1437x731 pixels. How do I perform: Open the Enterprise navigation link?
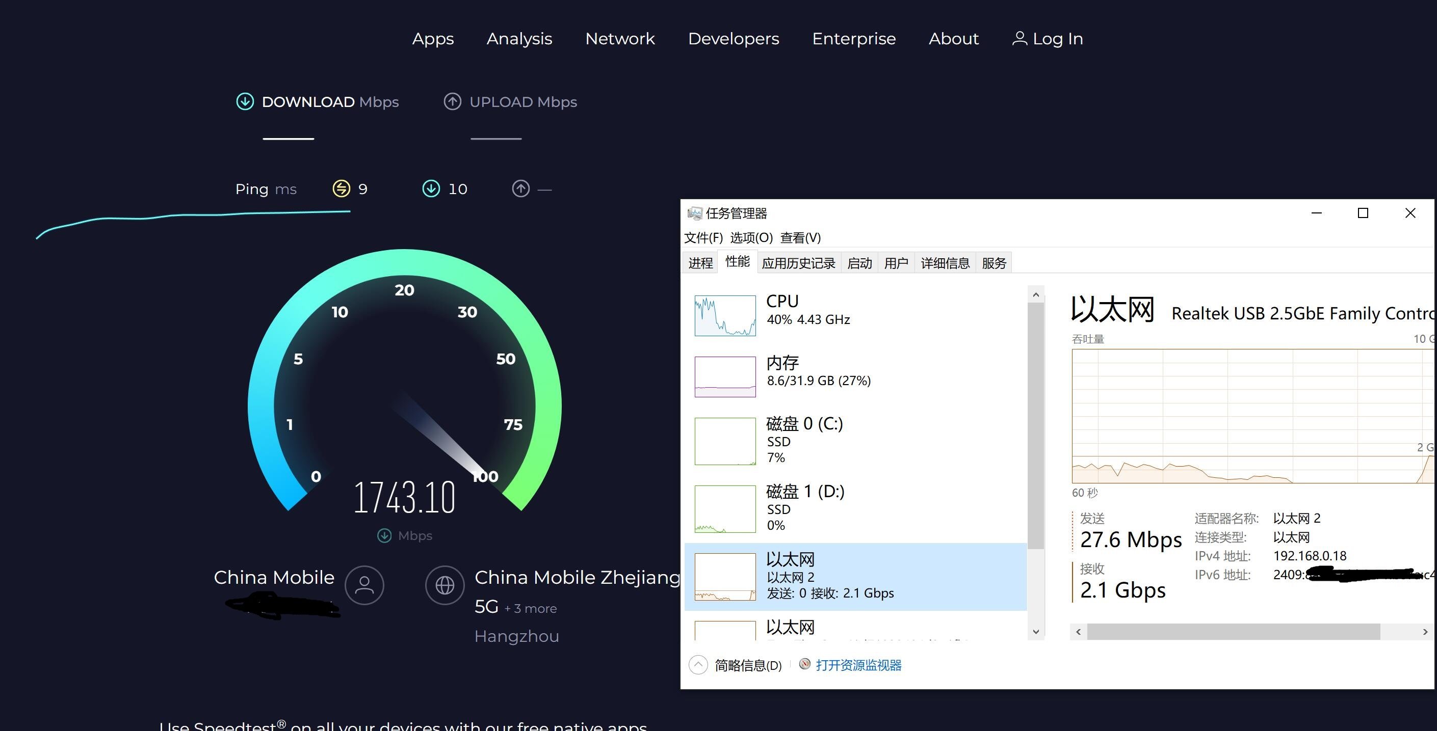pyautogui.click(x=854, y=39)
